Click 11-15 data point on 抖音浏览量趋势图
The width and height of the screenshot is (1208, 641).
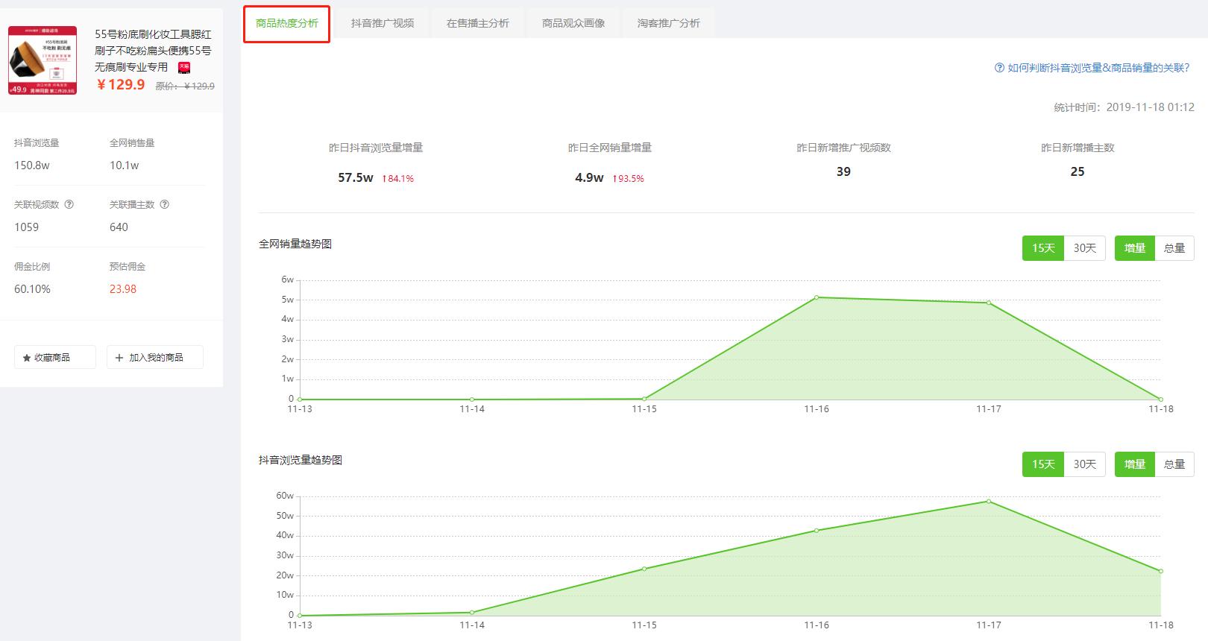[644, 569]
